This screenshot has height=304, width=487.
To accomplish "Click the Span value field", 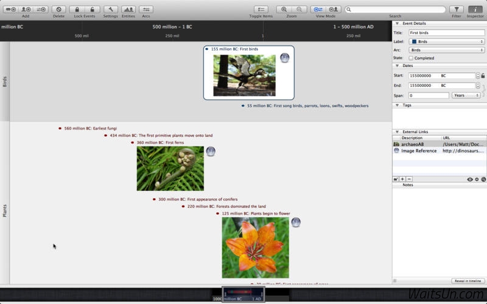I will point(429,95).
